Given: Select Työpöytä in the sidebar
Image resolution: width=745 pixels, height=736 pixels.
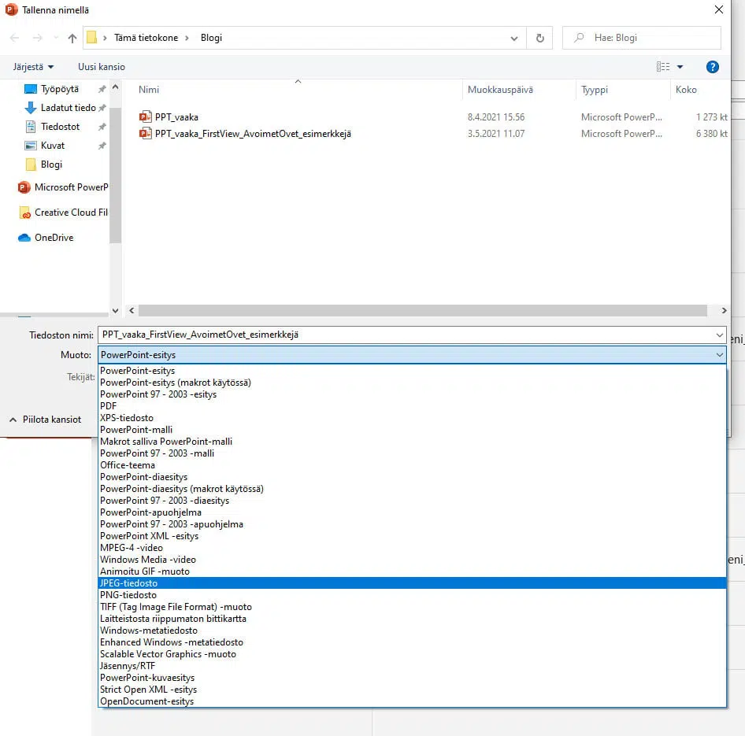Looking at the screenshot, I should coord(59,89).
